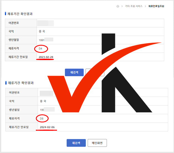Select circled D4 체류자격 value
The height and width of the screenshot is (153, 174).
tap(41, 49)
